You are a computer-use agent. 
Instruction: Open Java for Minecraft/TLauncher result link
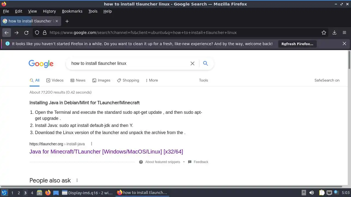[x=106, y=152]
